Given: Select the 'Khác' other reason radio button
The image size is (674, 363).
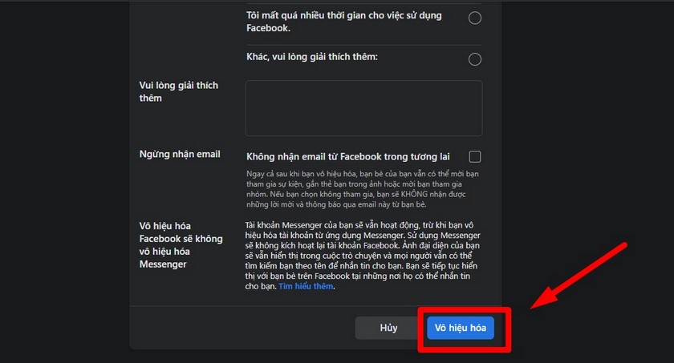Looking at the screenshot, I should click(x=475, y=58).
